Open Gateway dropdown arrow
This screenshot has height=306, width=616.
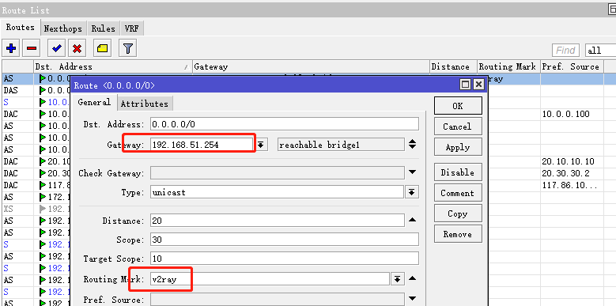coord(261,145)
